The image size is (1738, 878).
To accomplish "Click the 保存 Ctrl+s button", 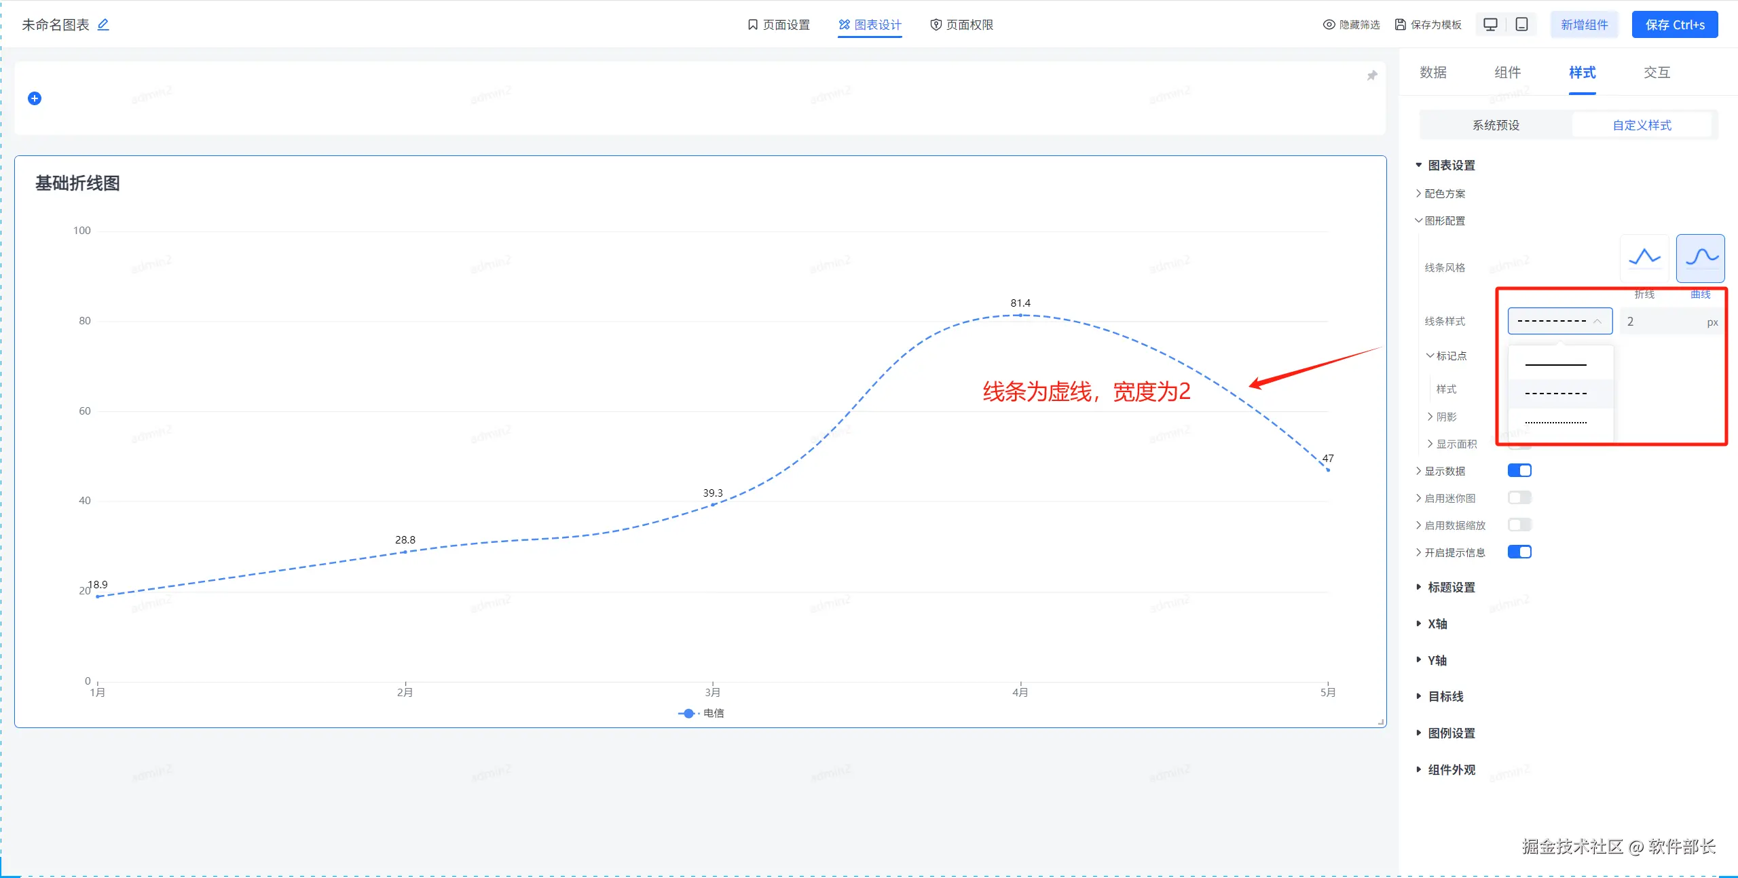I will 1674,24.
